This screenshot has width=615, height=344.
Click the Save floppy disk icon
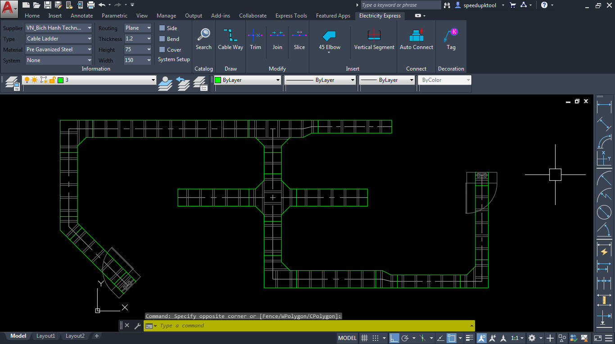47,5
